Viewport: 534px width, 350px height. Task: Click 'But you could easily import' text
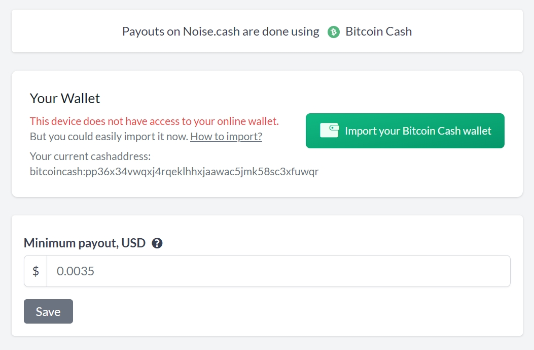109,137
